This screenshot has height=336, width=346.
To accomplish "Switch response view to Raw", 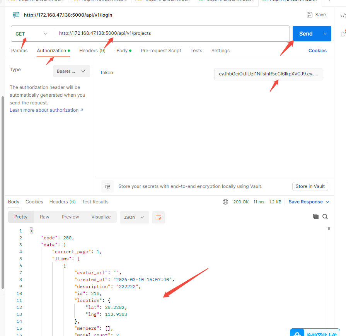I will (x=44, y=217).
